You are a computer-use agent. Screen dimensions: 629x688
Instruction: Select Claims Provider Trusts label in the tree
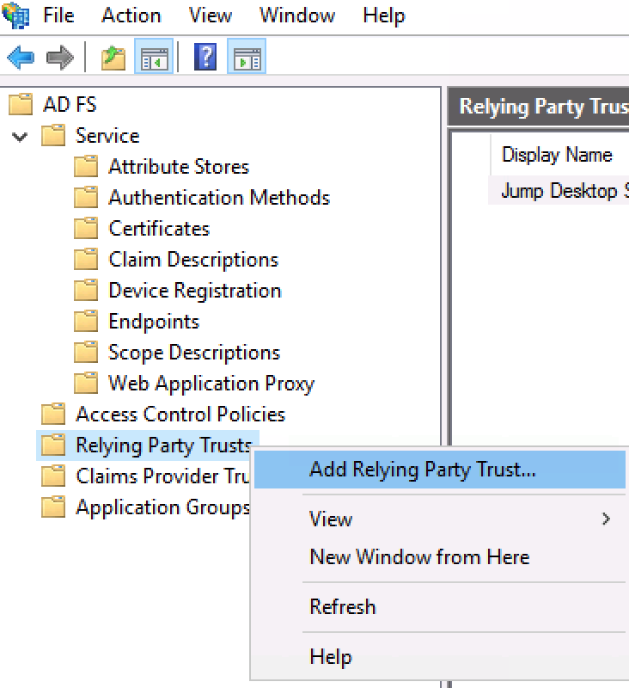(x=162, y=476)
